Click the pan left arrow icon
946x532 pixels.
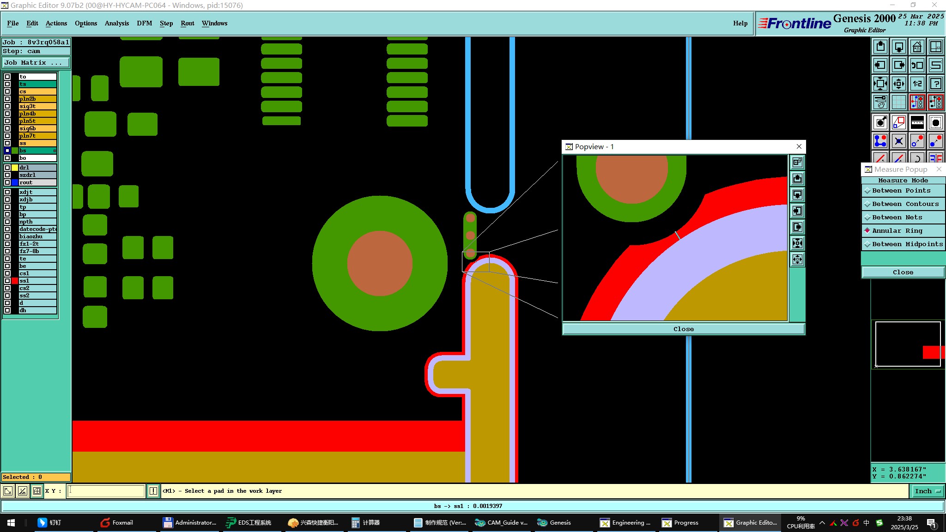point(880,65)
